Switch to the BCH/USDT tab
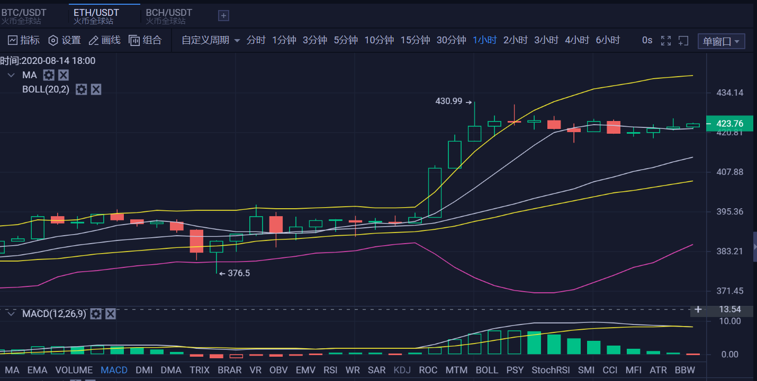This screenshot has height=381, width=757. (169, 16)
